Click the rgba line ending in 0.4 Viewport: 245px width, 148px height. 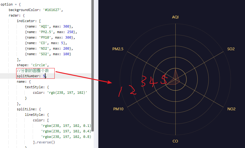tap(66, 131)
